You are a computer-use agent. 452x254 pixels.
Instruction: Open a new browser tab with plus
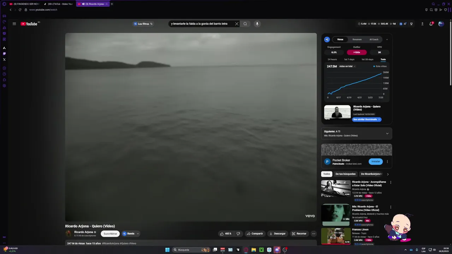112,4
